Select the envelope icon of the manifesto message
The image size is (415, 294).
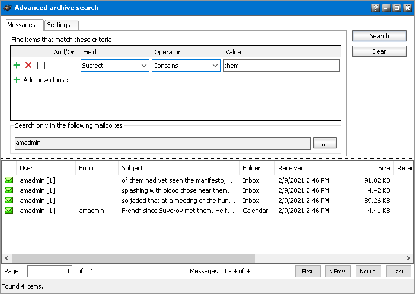(x=9, y=180)
